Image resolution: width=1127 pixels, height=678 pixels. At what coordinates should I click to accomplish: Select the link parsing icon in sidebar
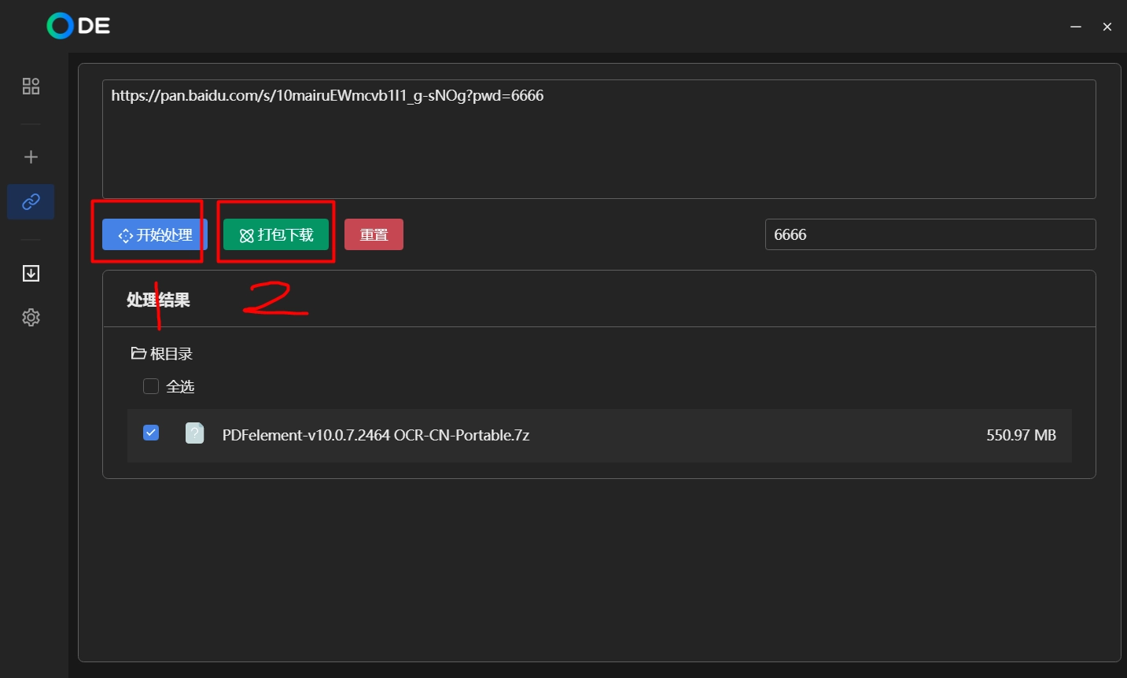click(31, 202)
